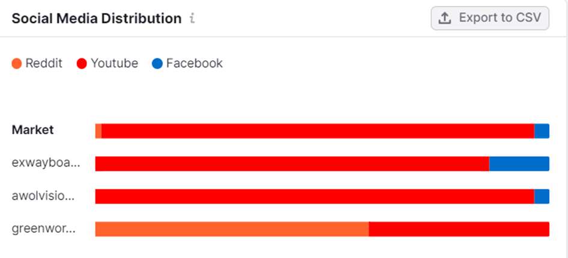This screenshot has height=258, width=568.
Task: Click the red Youtube legend dot
Action: (x=82, y=64)
